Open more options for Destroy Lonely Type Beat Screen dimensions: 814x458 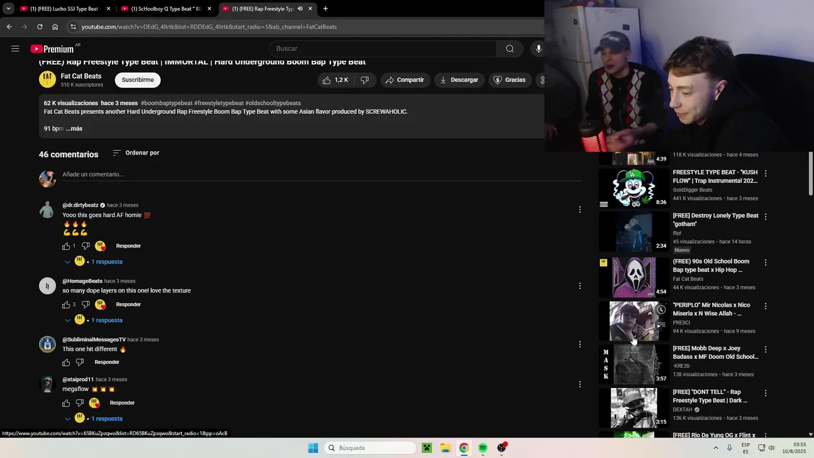[766, 217]
